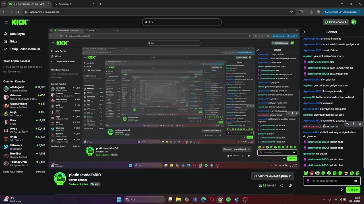Open atadogann recommended channel

(24, 89)
